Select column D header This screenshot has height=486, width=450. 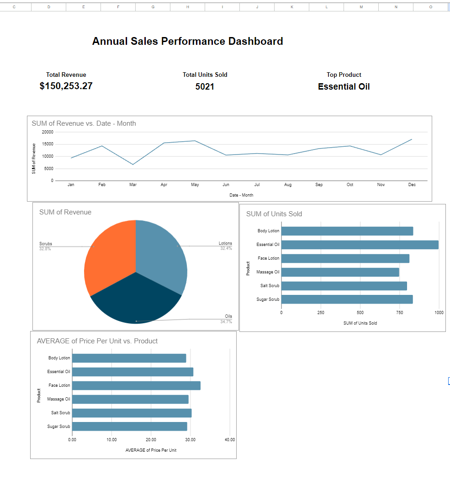[48, 7]
